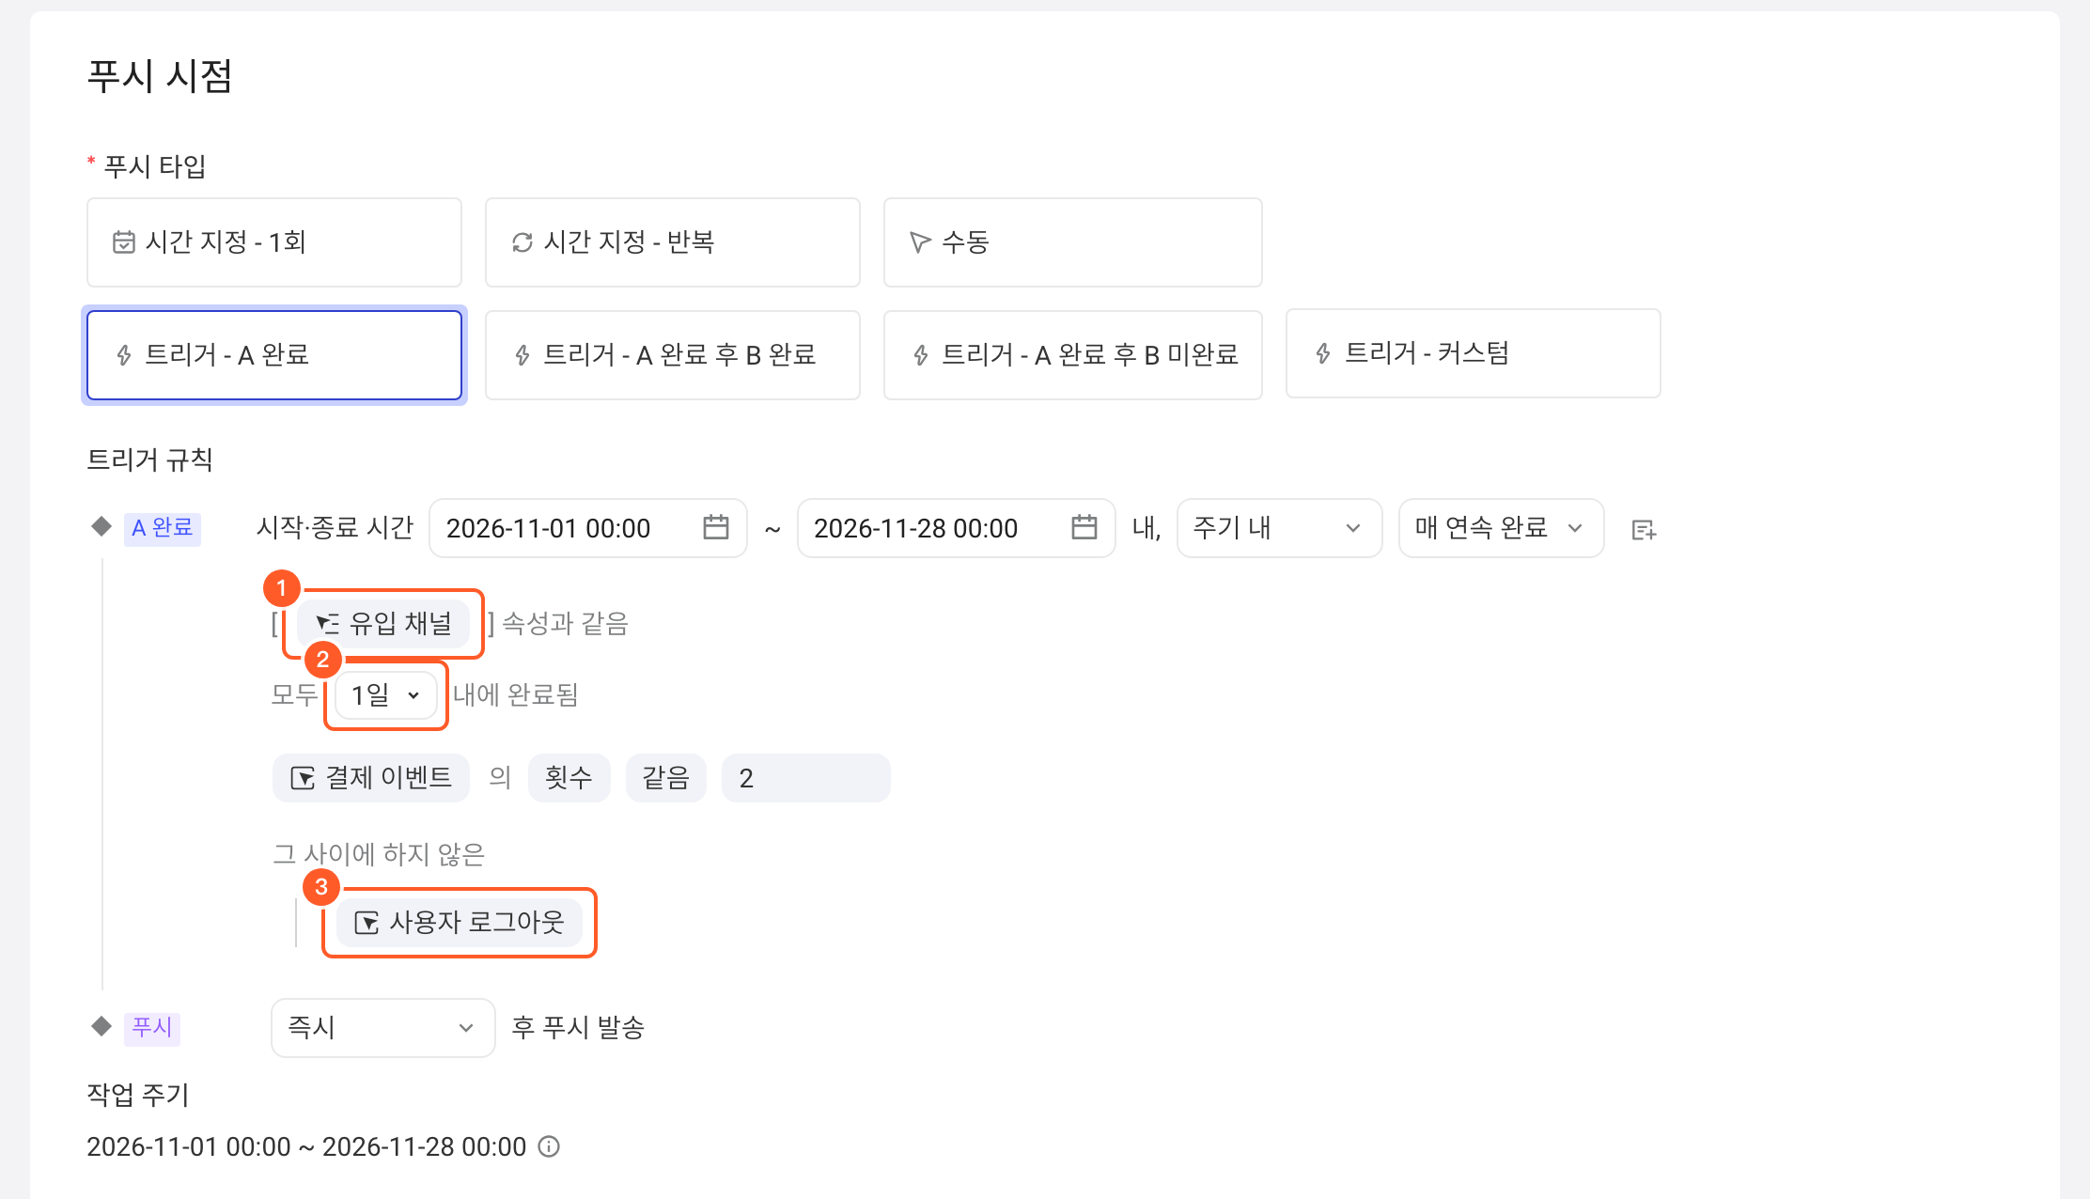Image resolution: width=2090 pixels, height=1199 pixels.
Task: Click the '횟수' metric chip
Action: [x=569, y=778]
